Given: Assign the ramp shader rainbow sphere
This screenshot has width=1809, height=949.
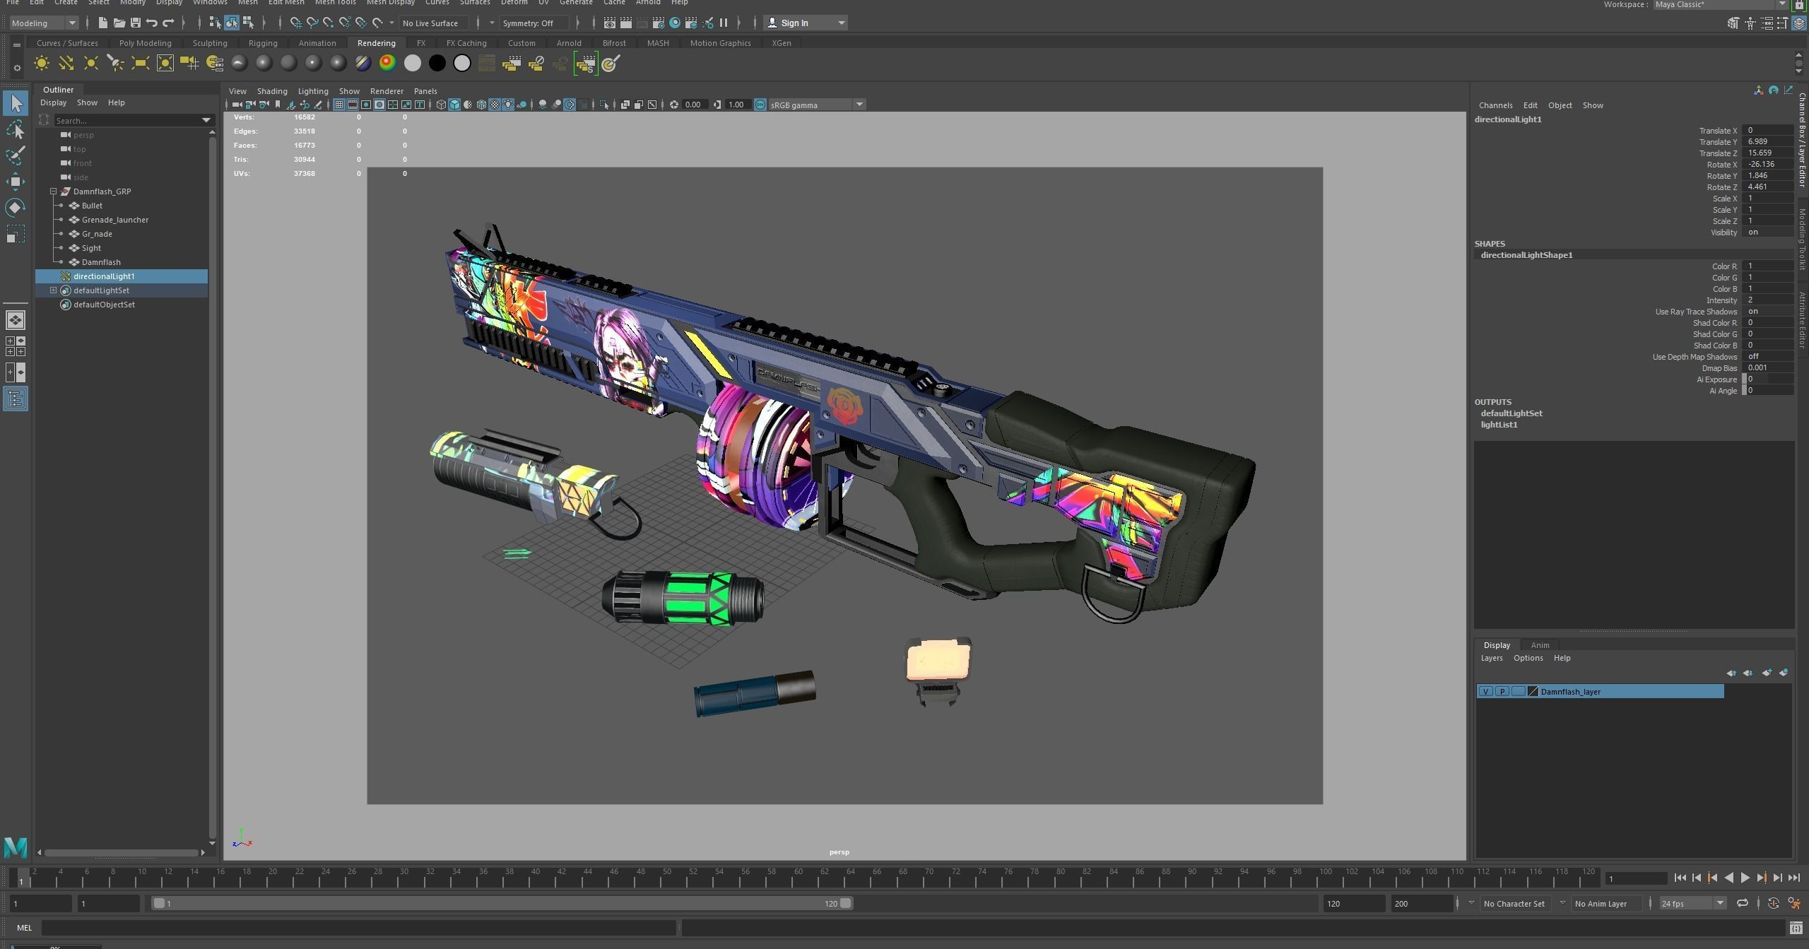Looking at the screenshot, I should tap(387, 64).
